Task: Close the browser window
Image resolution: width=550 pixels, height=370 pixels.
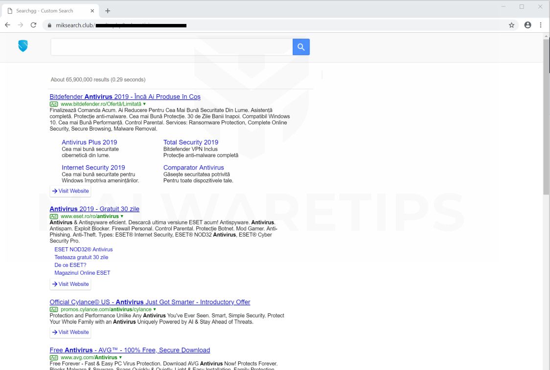Action: tap(541, 7)
